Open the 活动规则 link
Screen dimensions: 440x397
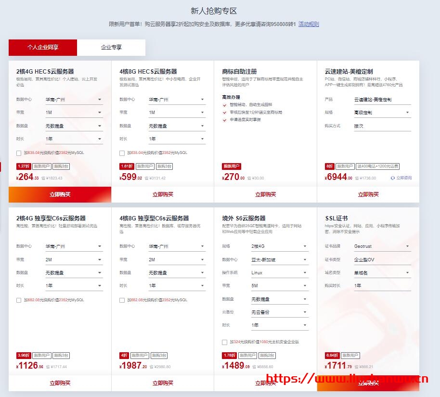pyautogui.click(x=308, y=23)
